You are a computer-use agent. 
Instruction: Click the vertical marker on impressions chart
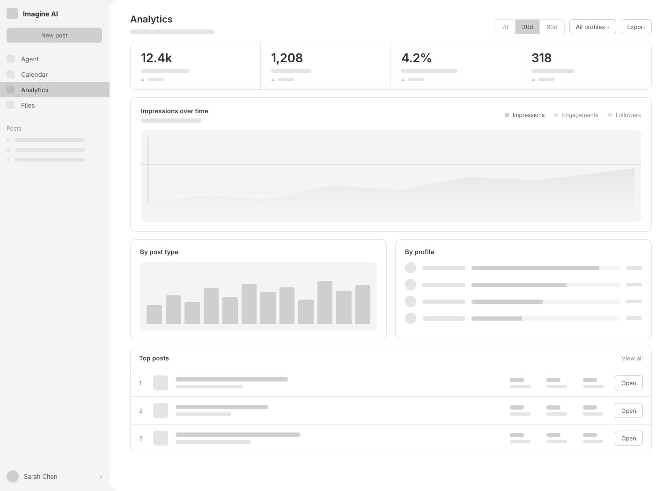(148, 170)
